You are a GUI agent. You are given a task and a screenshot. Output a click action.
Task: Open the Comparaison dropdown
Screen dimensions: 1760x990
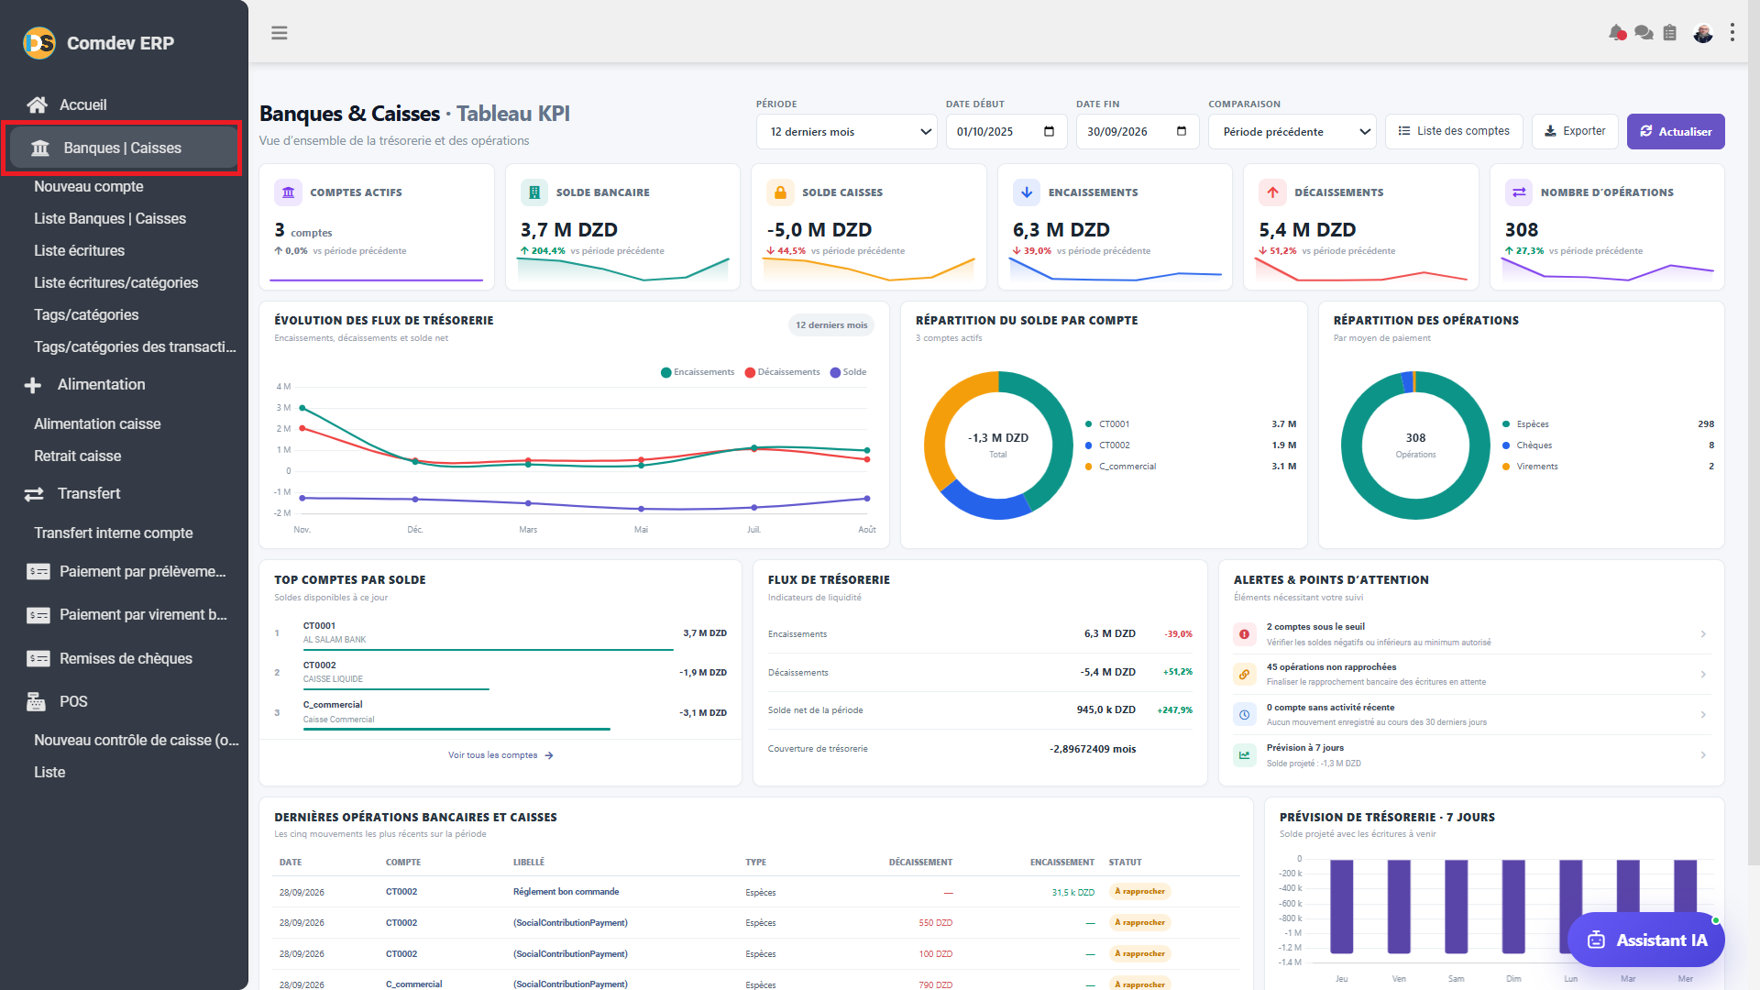1292,132
